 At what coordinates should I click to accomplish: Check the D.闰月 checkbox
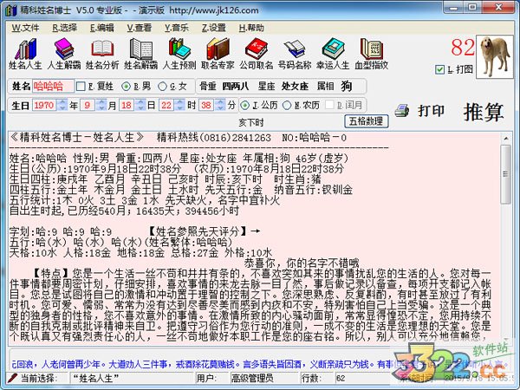pos(329,105)
